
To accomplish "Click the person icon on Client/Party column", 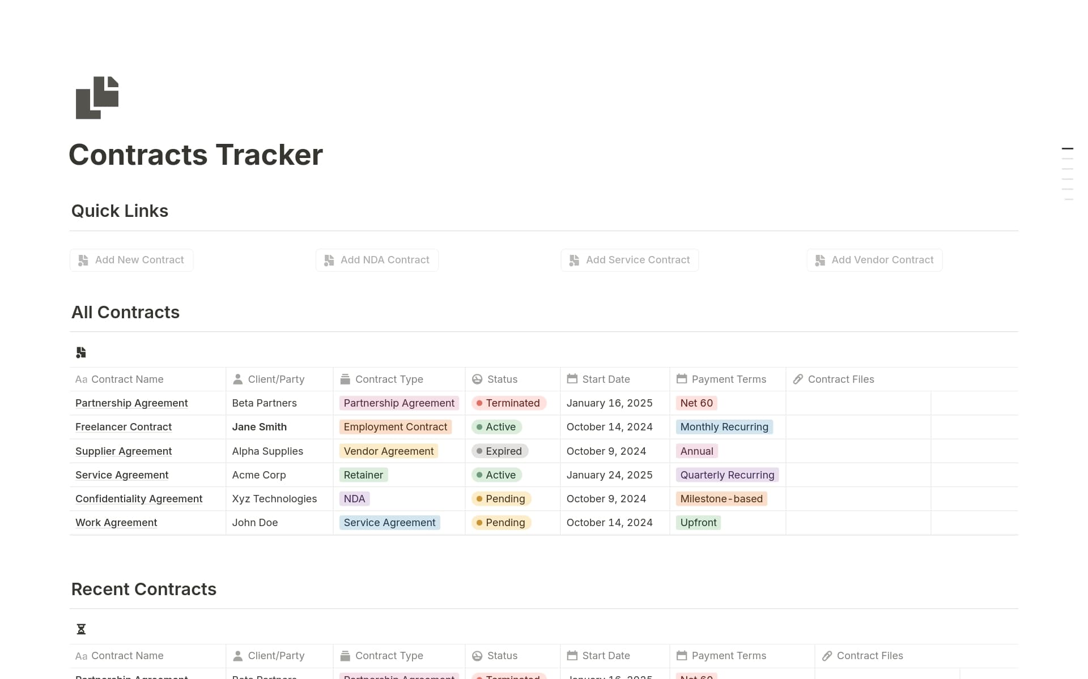I will click(237, 379).
